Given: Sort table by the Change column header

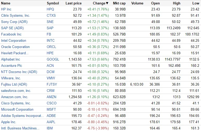Looking at the screenshot, I should [x=100, y=3].
